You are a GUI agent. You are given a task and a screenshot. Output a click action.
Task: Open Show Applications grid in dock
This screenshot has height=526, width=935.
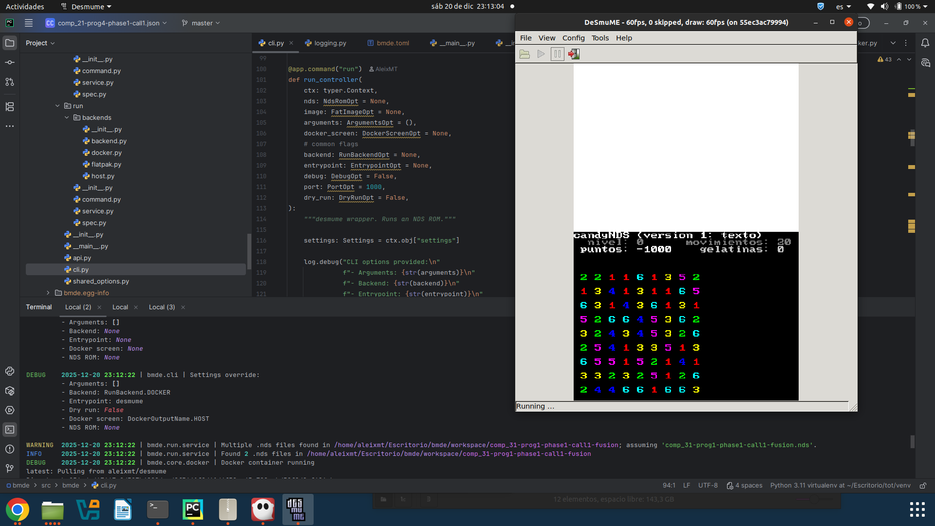coord(917,509)
